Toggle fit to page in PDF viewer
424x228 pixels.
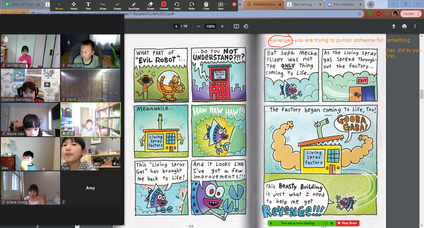[236, 26]
